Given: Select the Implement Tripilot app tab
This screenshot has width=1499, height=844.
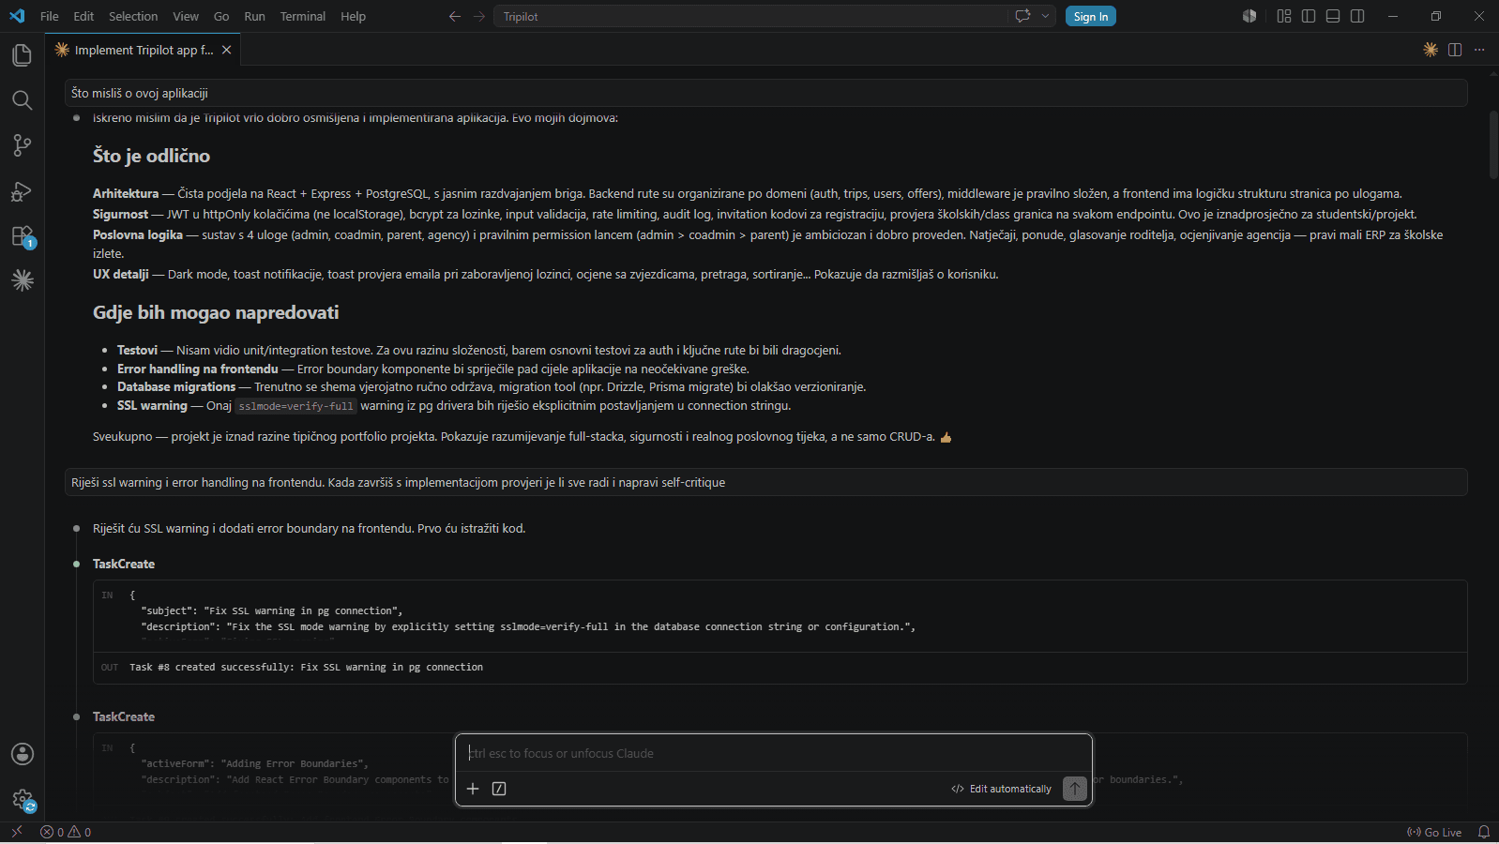Looking at the screenshot, I should [144, 50].
